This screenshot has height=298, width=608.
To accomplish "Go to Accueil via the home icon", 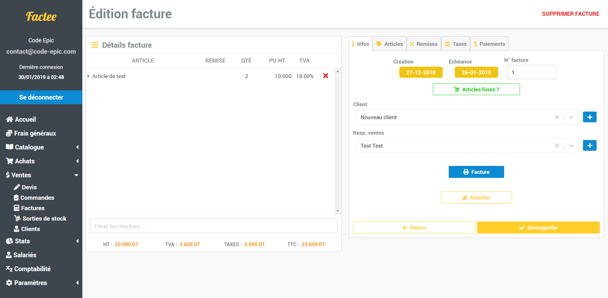I will point(9,119).
